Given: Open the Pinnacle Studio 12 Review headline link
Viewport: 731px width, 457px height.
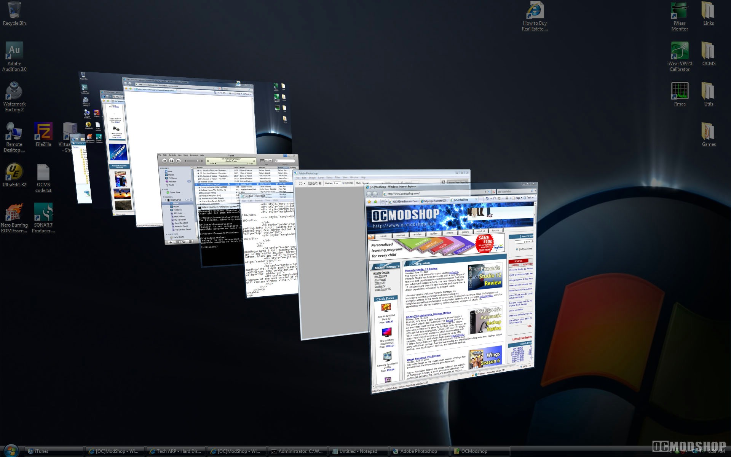Looking at the screenshot, I should (421, 269).
